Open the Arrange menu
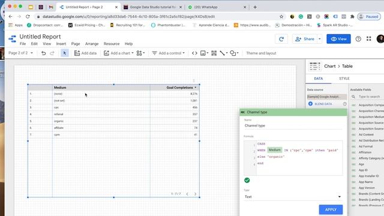The width and height of the screenshot is (384, 216). pyautogui.click(x=92, y=44)
